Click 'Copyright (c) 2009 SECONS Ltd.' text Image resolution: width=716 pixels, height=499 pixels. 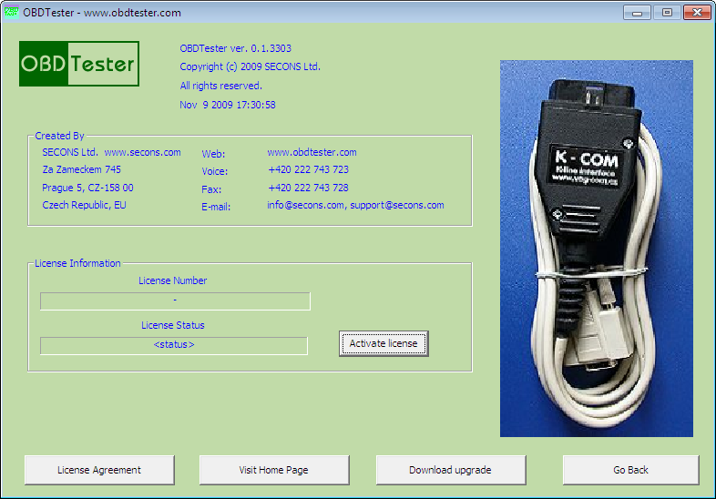click(x=250, y=66)
